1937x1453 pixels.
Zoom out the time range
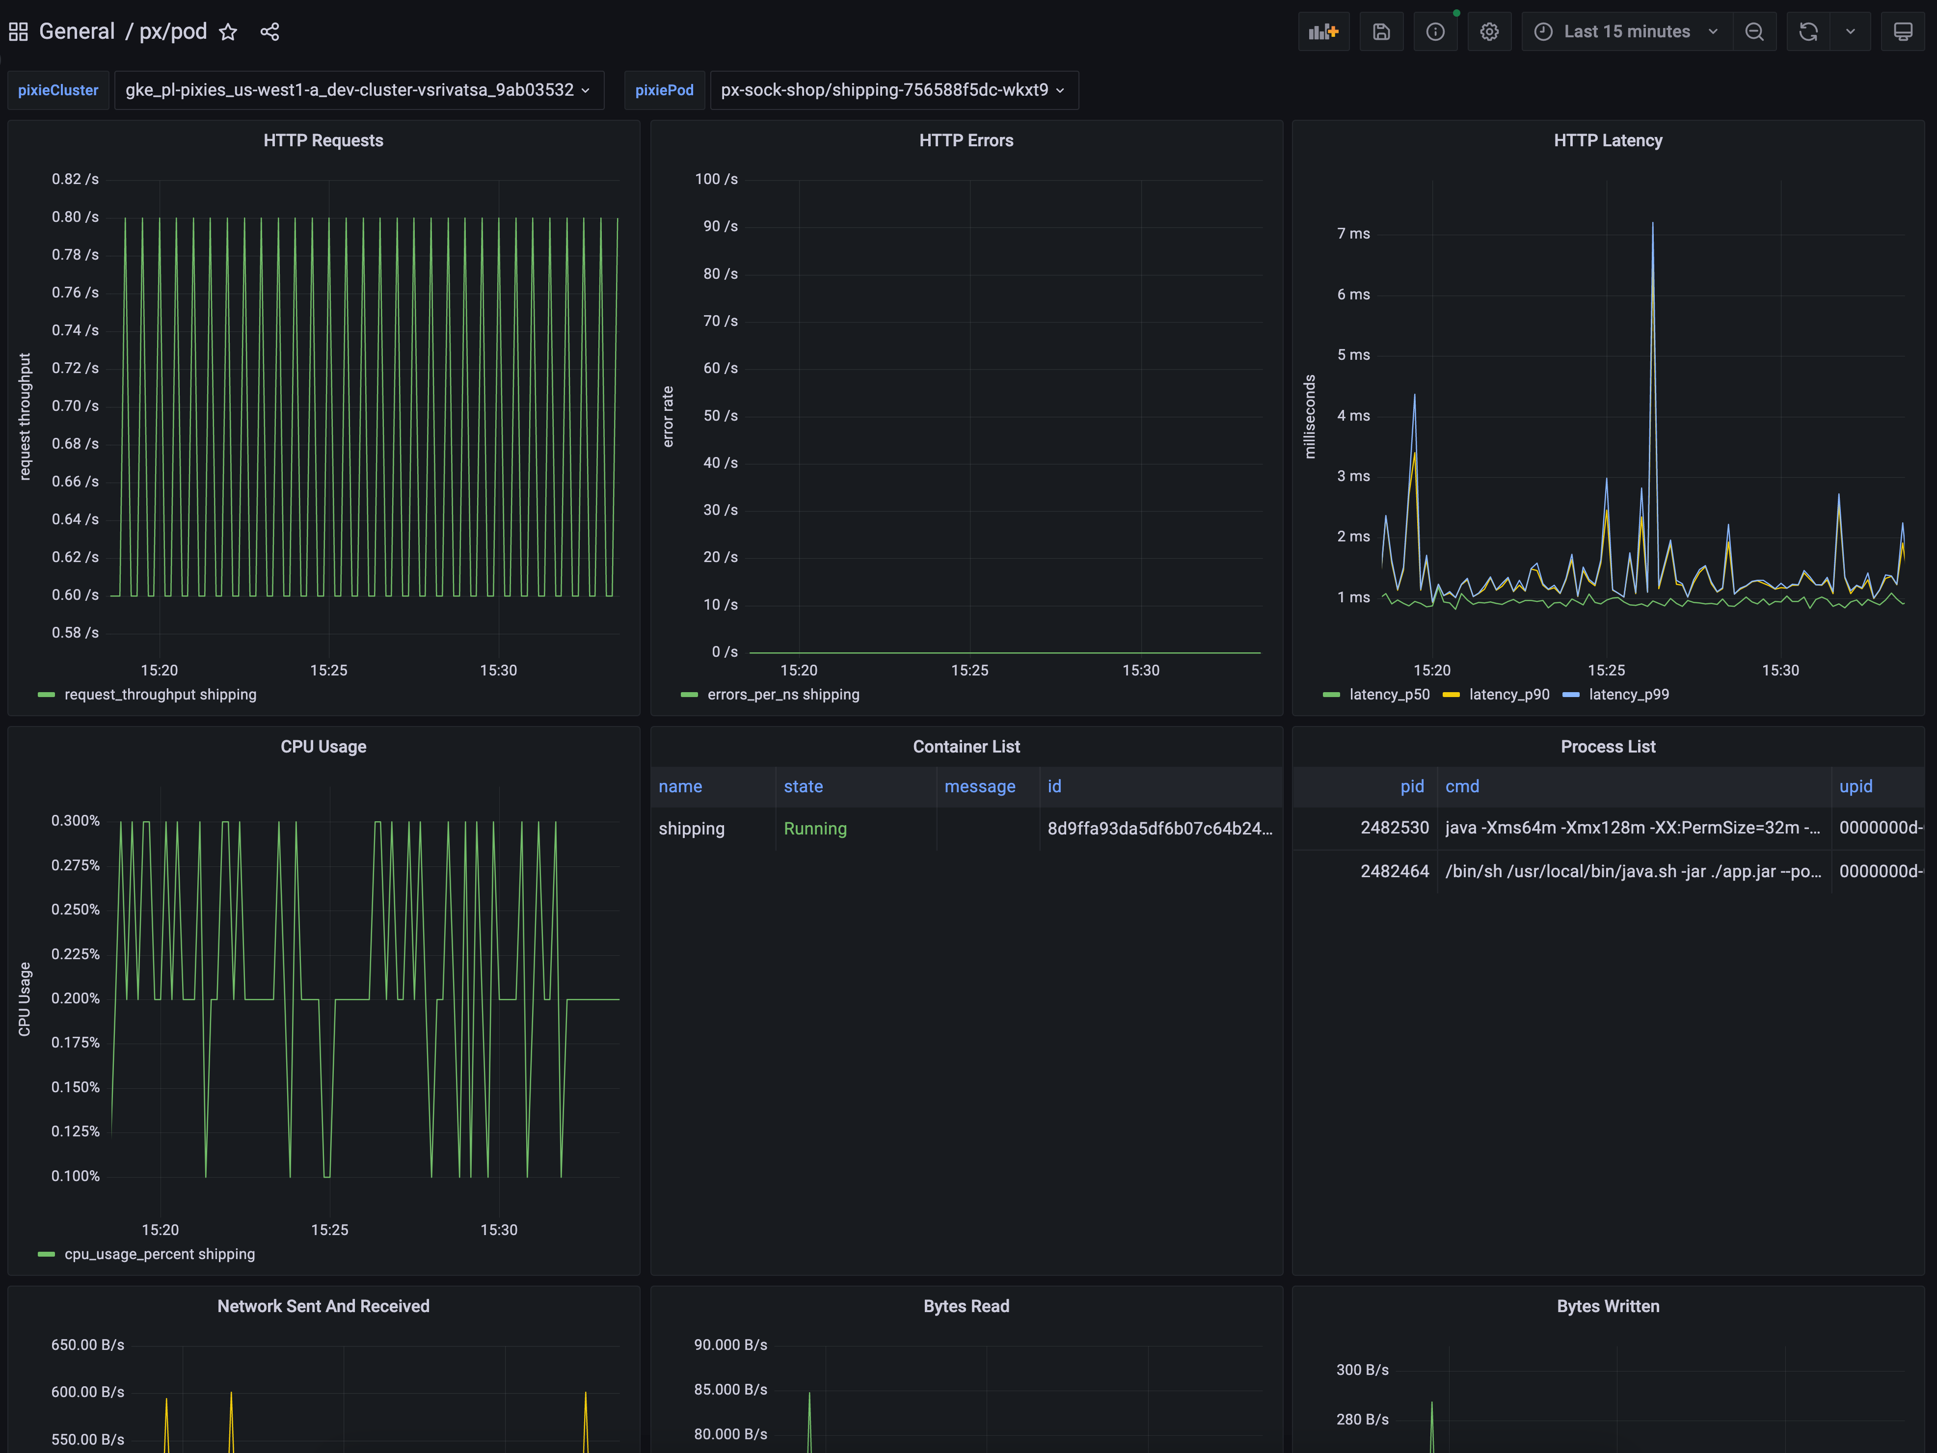tap(1754, 31)
